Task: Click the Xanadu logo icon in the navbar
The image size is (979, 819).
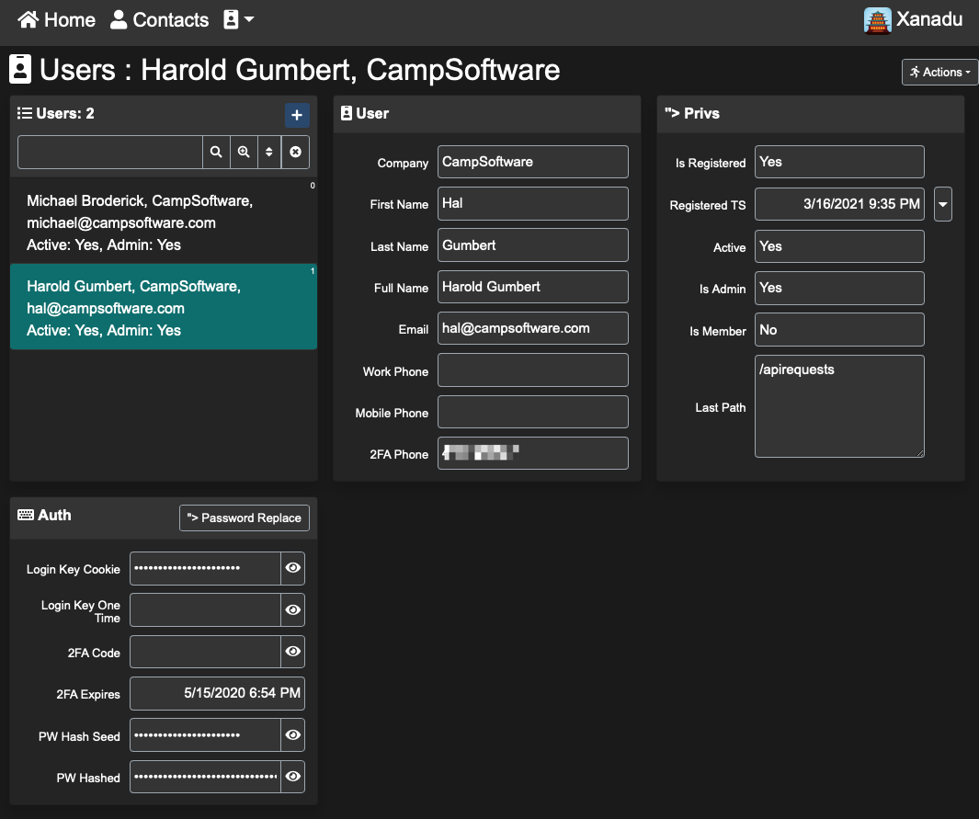Action: [x=876, y=19]
